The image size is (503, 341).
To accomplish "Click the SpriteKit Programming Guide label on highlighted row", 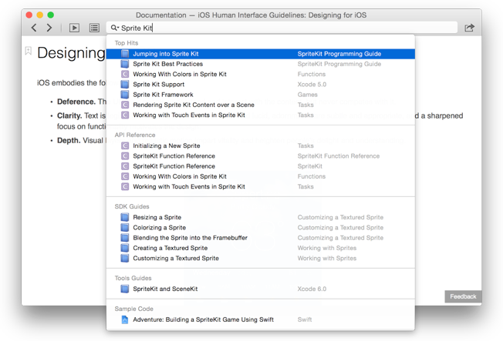I will click(339, 54).
